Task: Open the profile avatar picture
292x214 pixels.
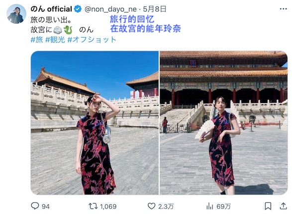Action: click(x=16, y=14)
